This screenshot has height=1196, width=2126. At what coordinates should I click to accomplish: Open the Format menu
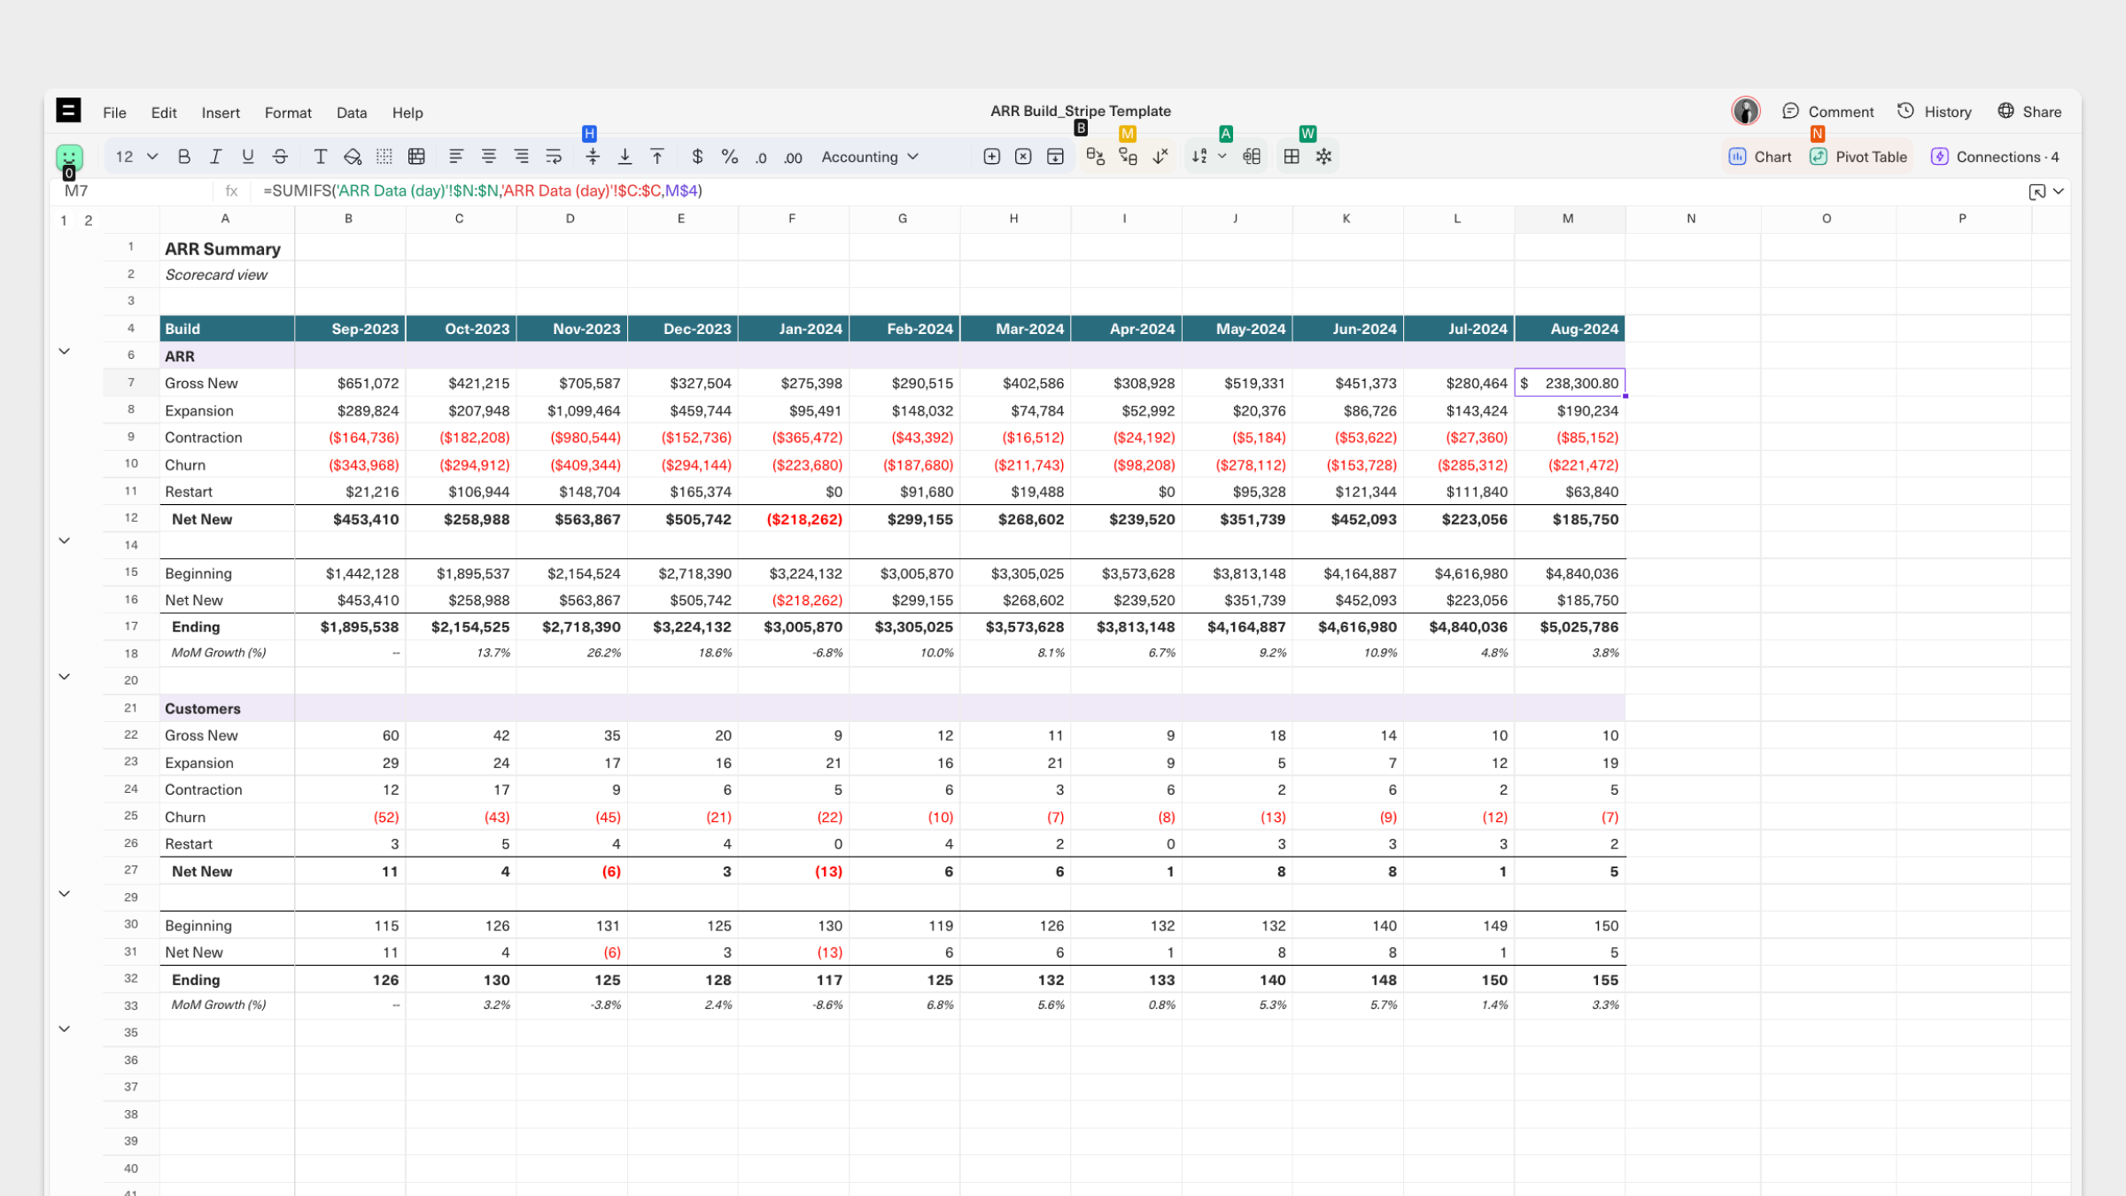point(288,113)
